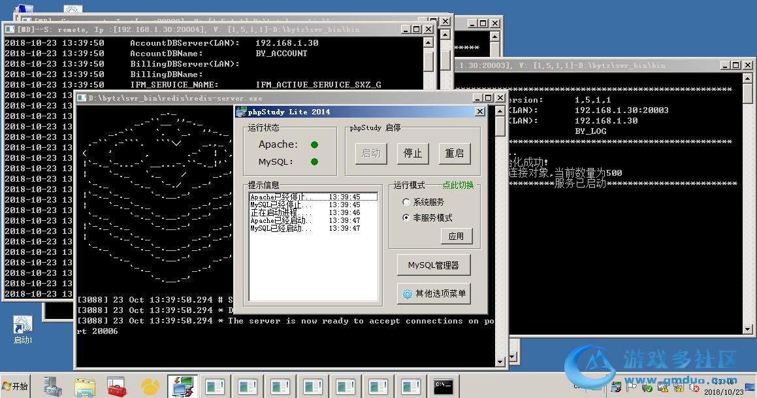
Task: Minimize the redis-server console window
Action: click(x=477, y=97)
